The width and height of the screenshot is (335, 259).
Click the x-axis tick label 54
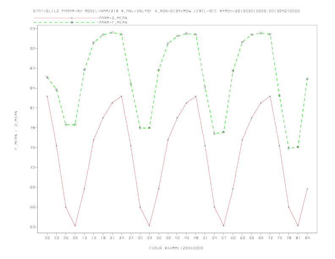point(214,238)
